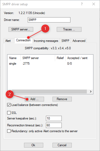Click the ':2775' server cell

coord(26,64)
